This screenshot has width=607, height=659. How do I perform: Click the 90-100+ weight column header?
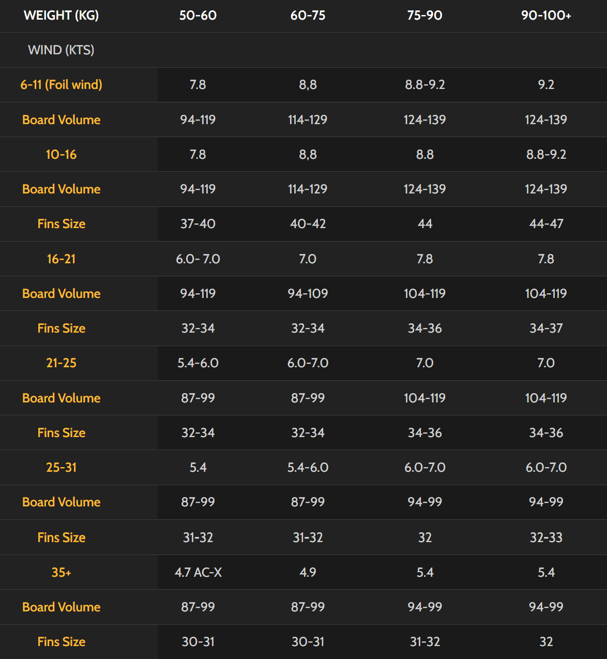(546, 16)
